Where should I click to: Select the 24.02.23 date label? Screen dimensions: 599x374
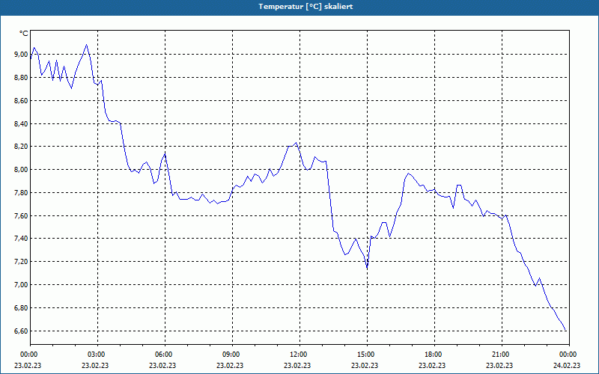pos(567,365)
